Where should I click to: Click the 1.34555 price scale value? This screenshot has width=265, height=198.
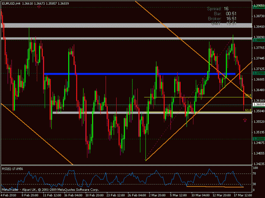259,153
